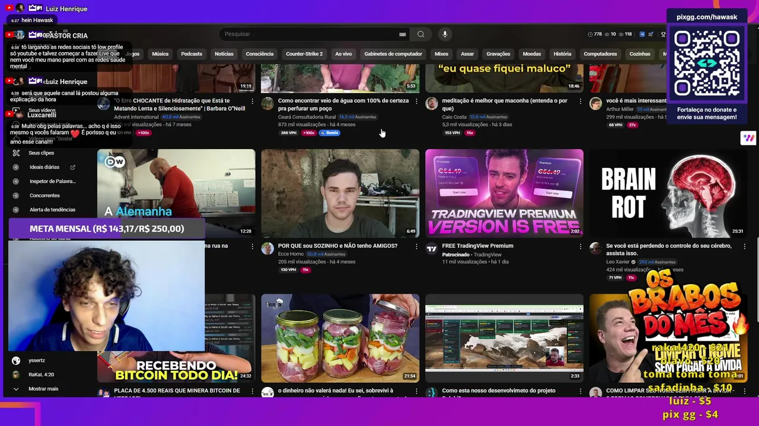This screenshot has height=426, width=759.
Task: Open the 'POR QUE sou SOZINHO' video thumbnail
Action: click(x=340, y=193)
